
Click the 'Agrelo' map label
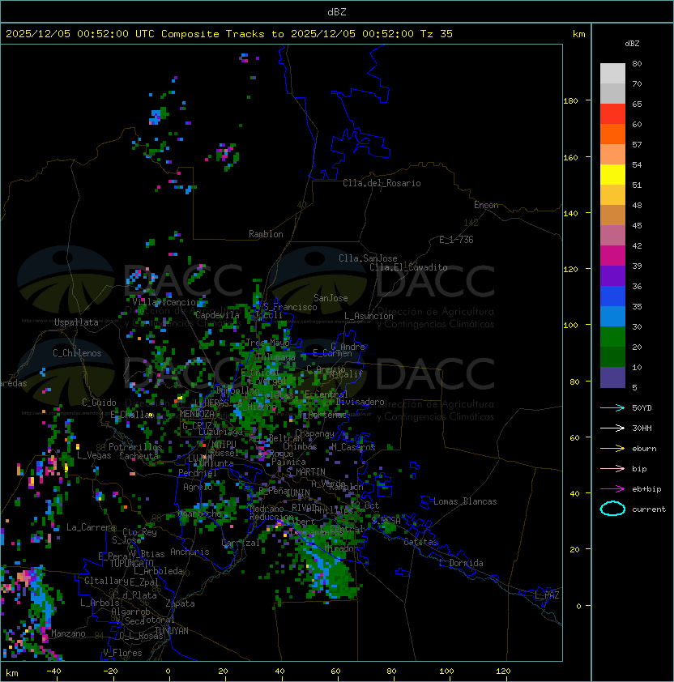198,487
